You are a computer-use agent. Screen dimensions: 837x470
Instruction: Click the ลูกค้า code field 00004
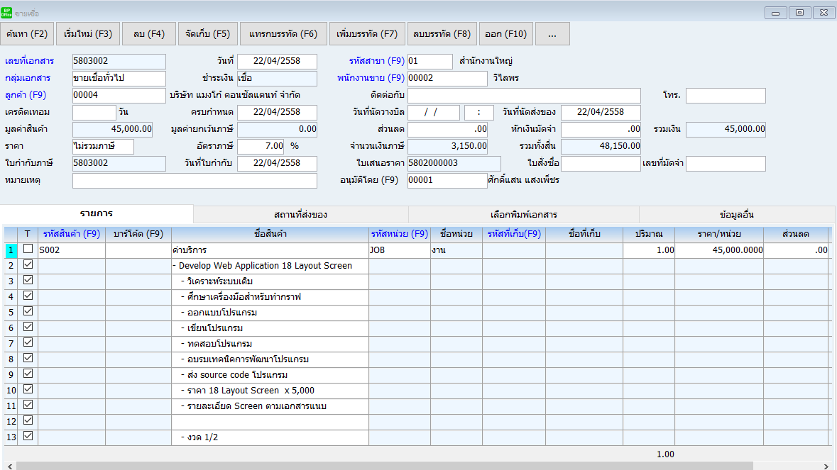pos(119,95)
